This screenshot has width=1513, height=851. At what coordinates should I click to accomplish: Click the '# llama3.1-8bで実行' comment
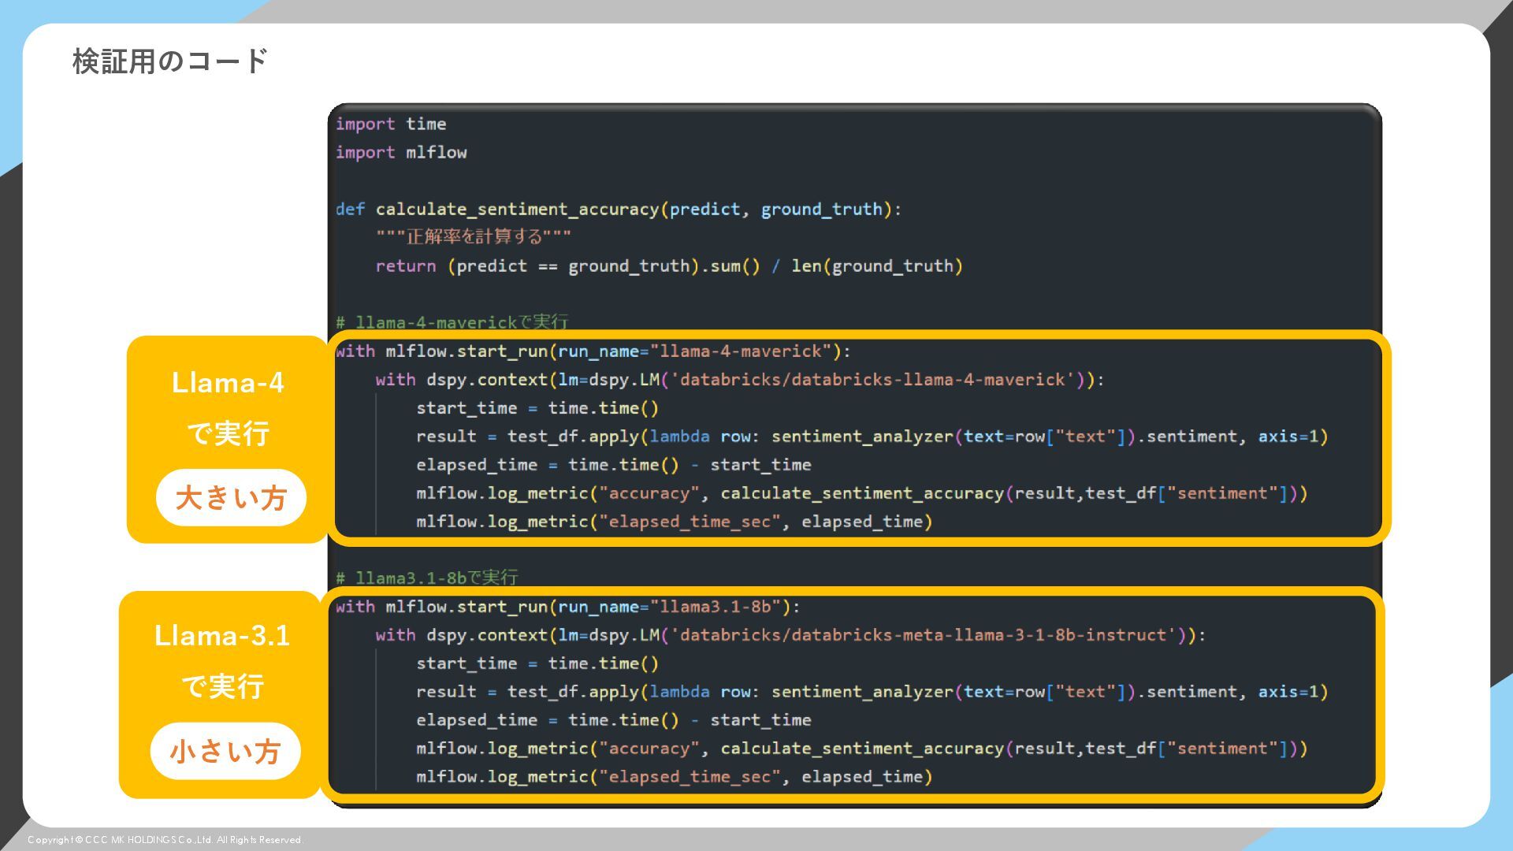pyautogui.click(x=427, y=578)
